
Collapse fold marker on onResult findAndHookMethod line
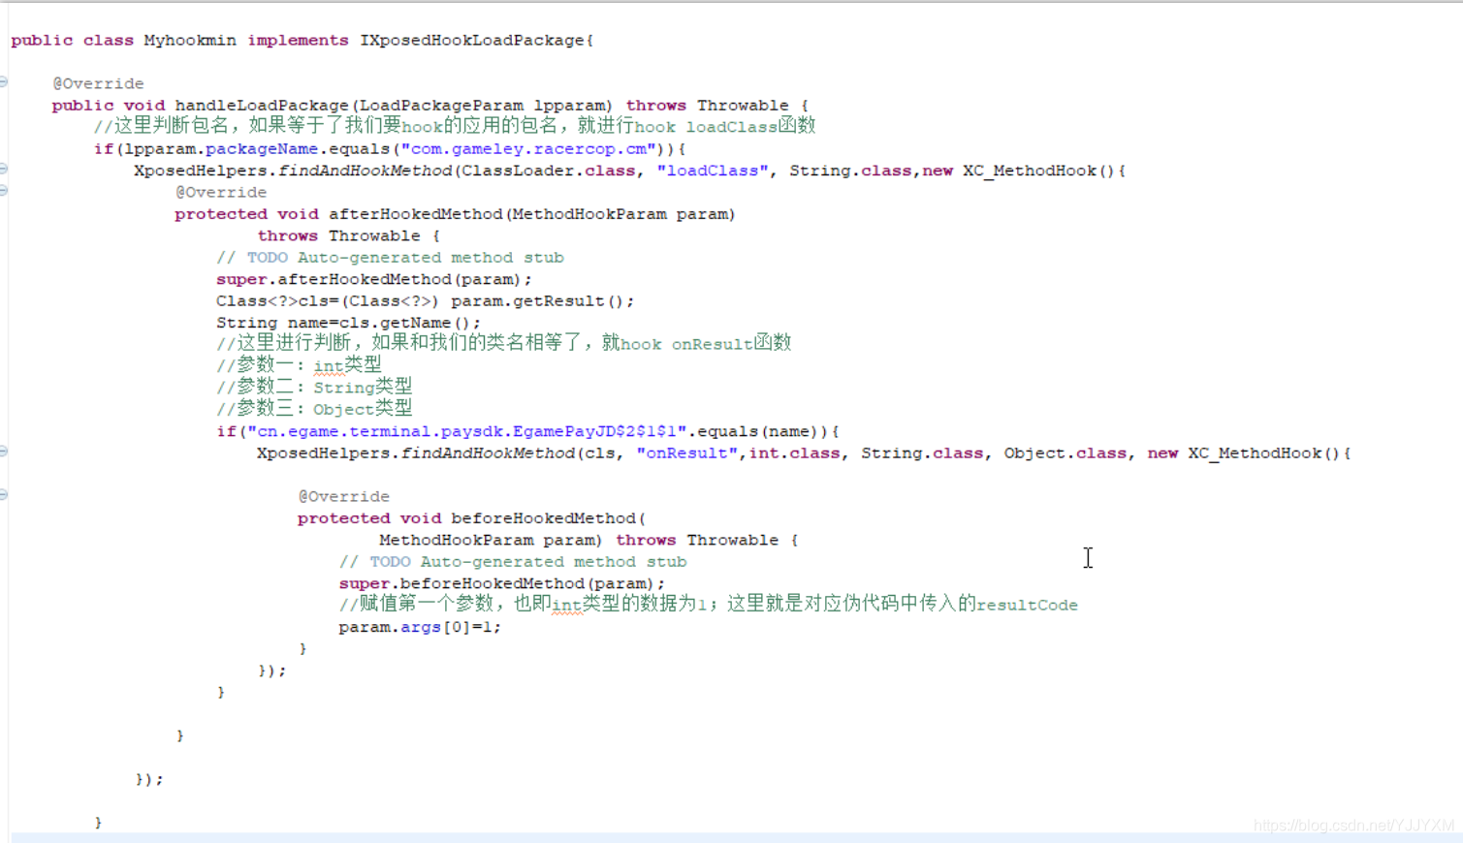point(4,452)
